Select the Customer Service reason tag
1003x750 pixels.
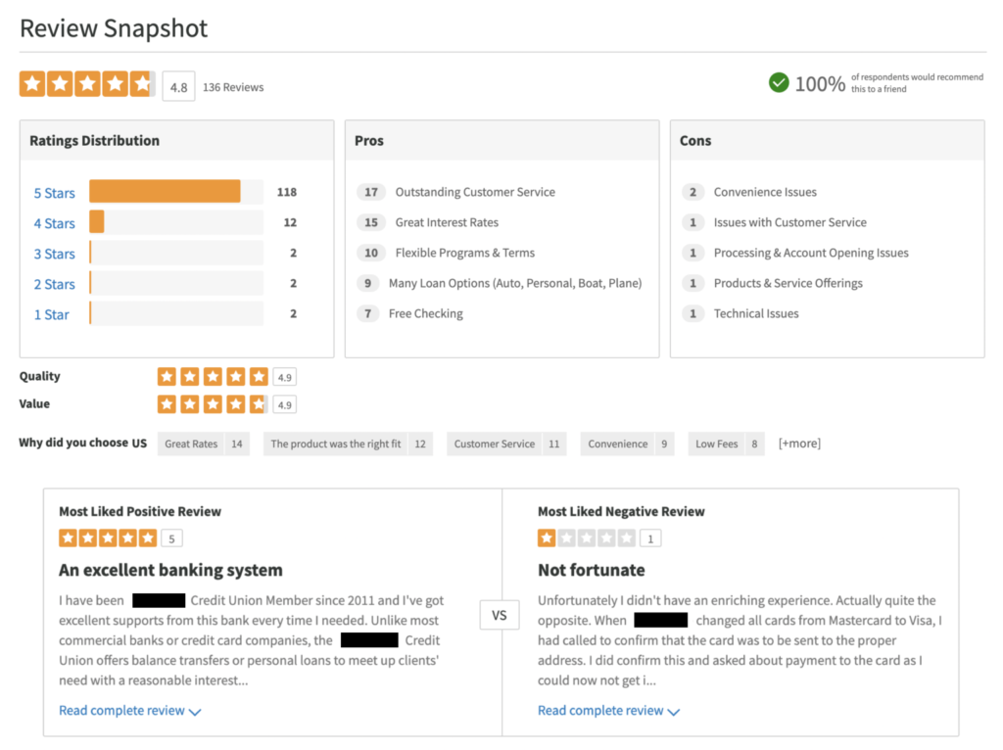tap(495, 444)
